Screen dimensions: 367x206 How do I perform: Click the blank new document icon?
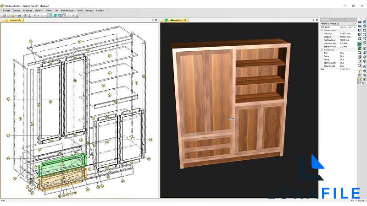click(8, 15)
